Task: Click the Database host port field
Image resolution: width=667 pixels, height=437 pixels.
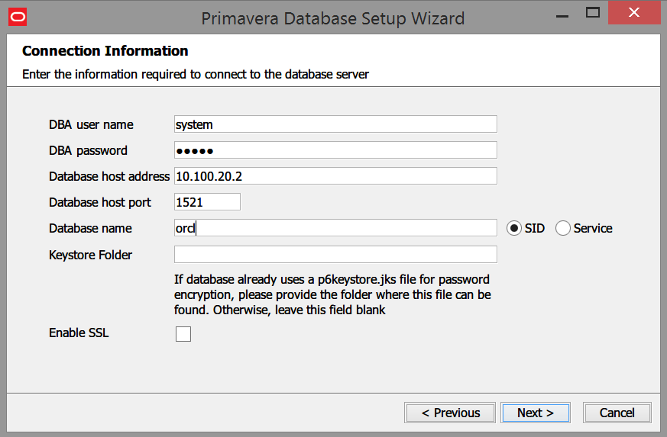Action: [x=207, y=202]
